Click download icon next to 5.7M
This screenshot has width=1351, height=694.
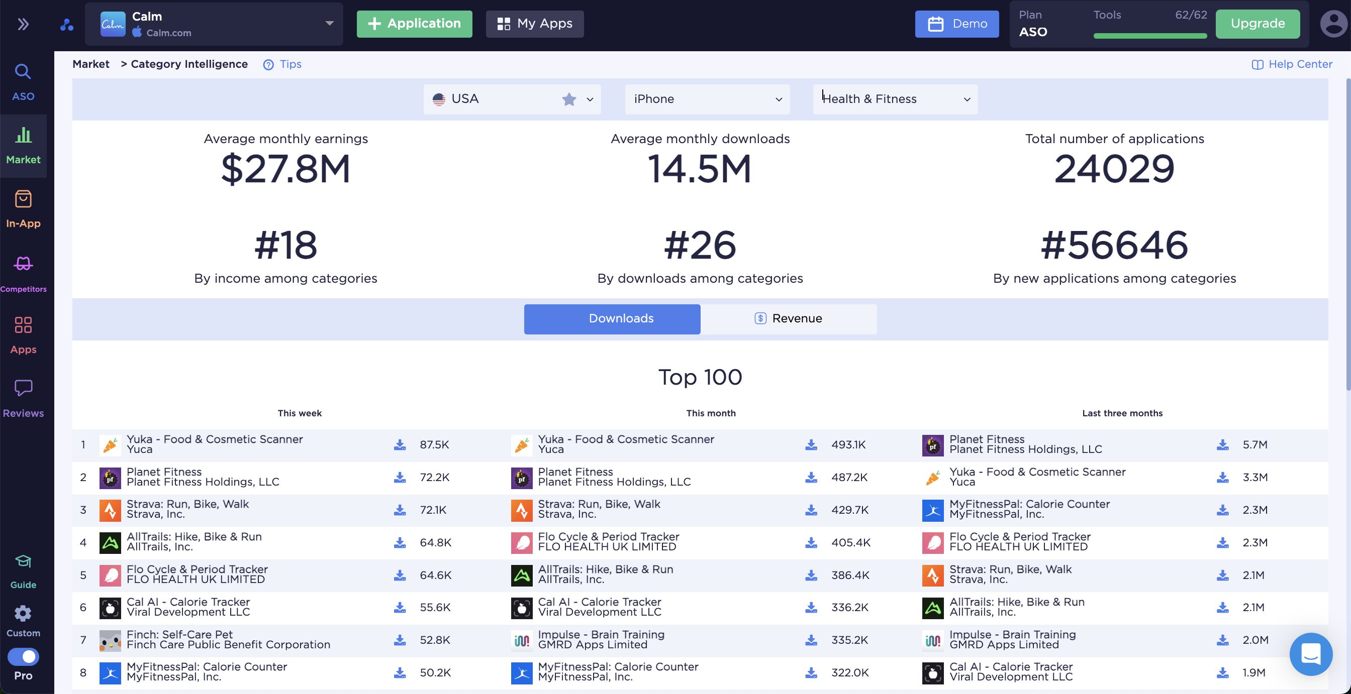tap(1222, 444)
